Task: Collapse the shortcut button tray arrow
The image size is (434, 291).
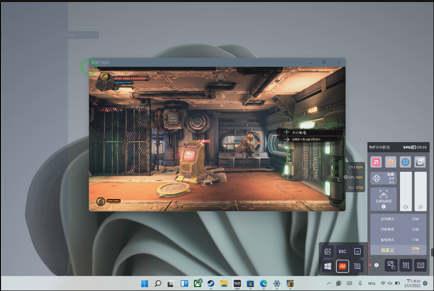Action: pyautogui.click(x=377, y=265)
